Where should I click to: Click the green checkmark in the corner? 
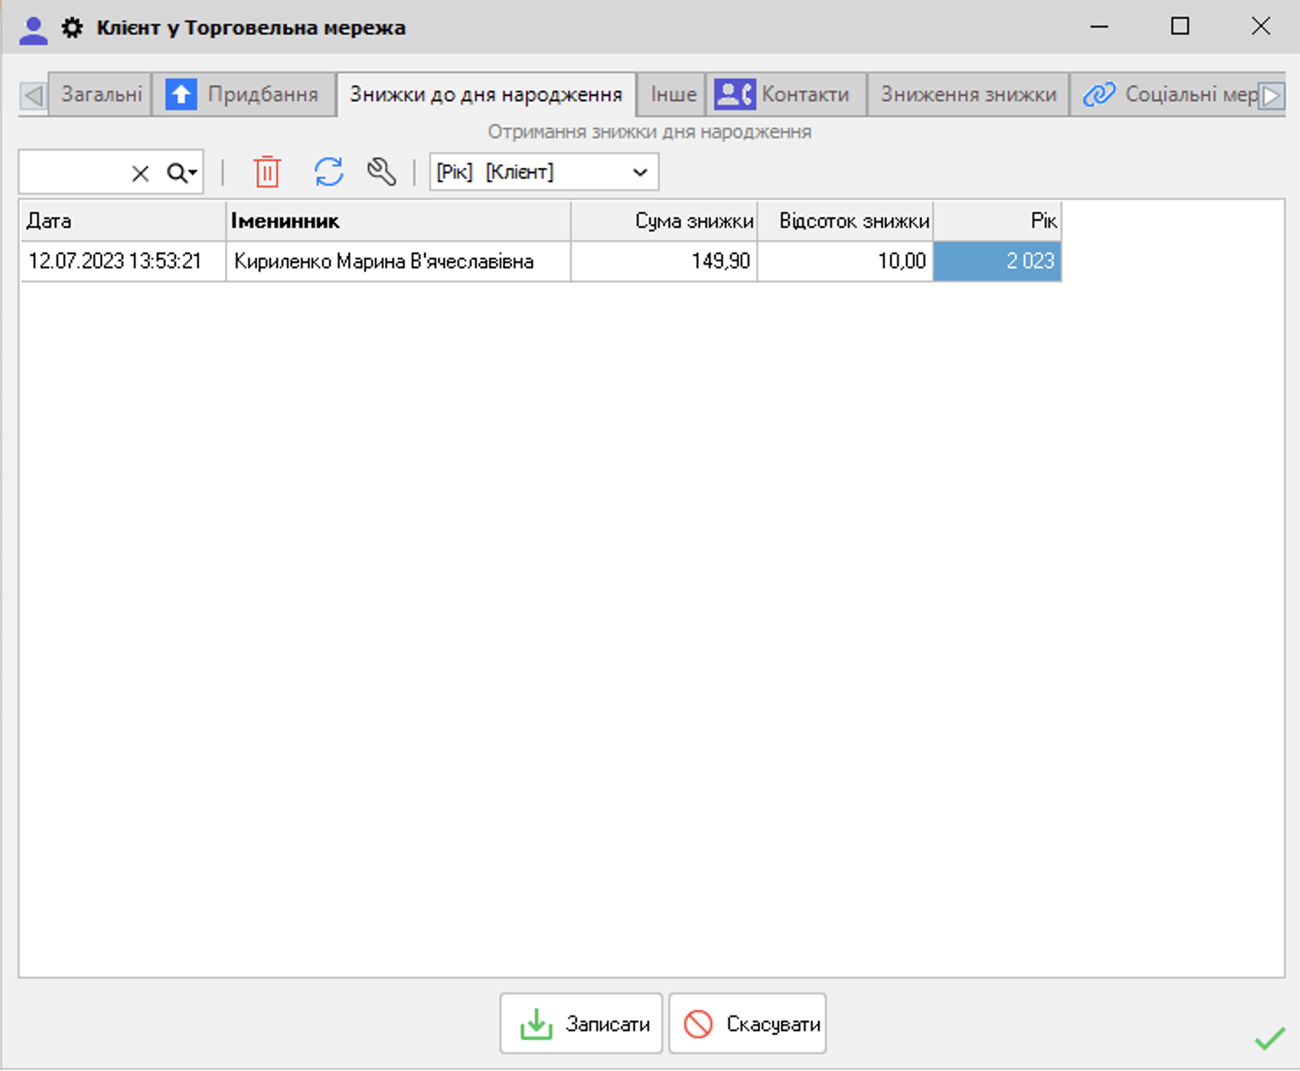pos(1269,1038)
